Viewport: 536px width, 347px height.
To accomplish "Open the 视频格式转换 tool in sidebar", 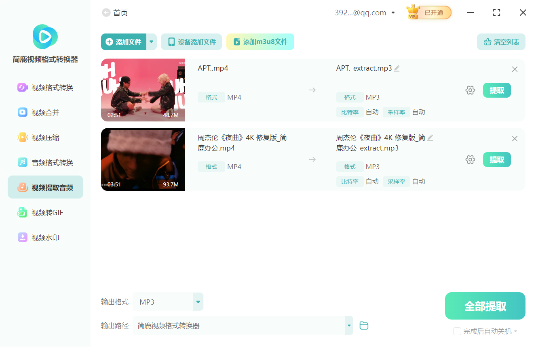I will [x=45, y=88].
